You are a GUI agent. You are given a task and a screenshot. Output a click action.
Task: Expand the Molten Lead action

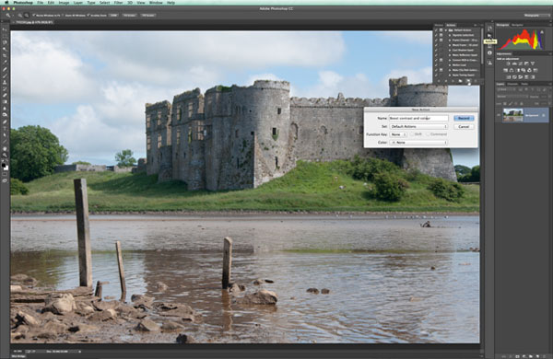450,65
